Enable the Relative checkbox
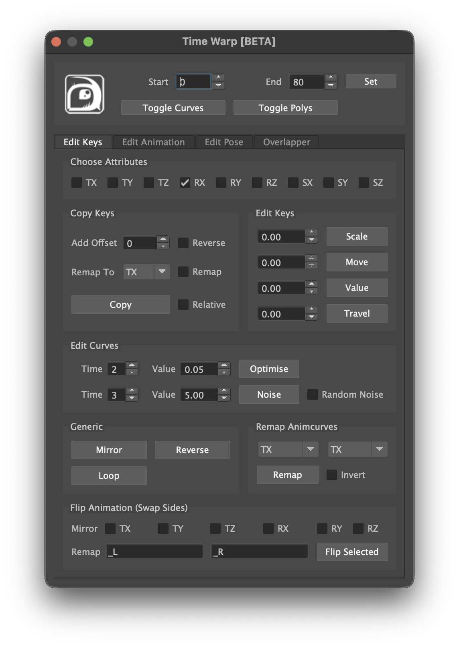Screen dimensions: 459x647 183,305
